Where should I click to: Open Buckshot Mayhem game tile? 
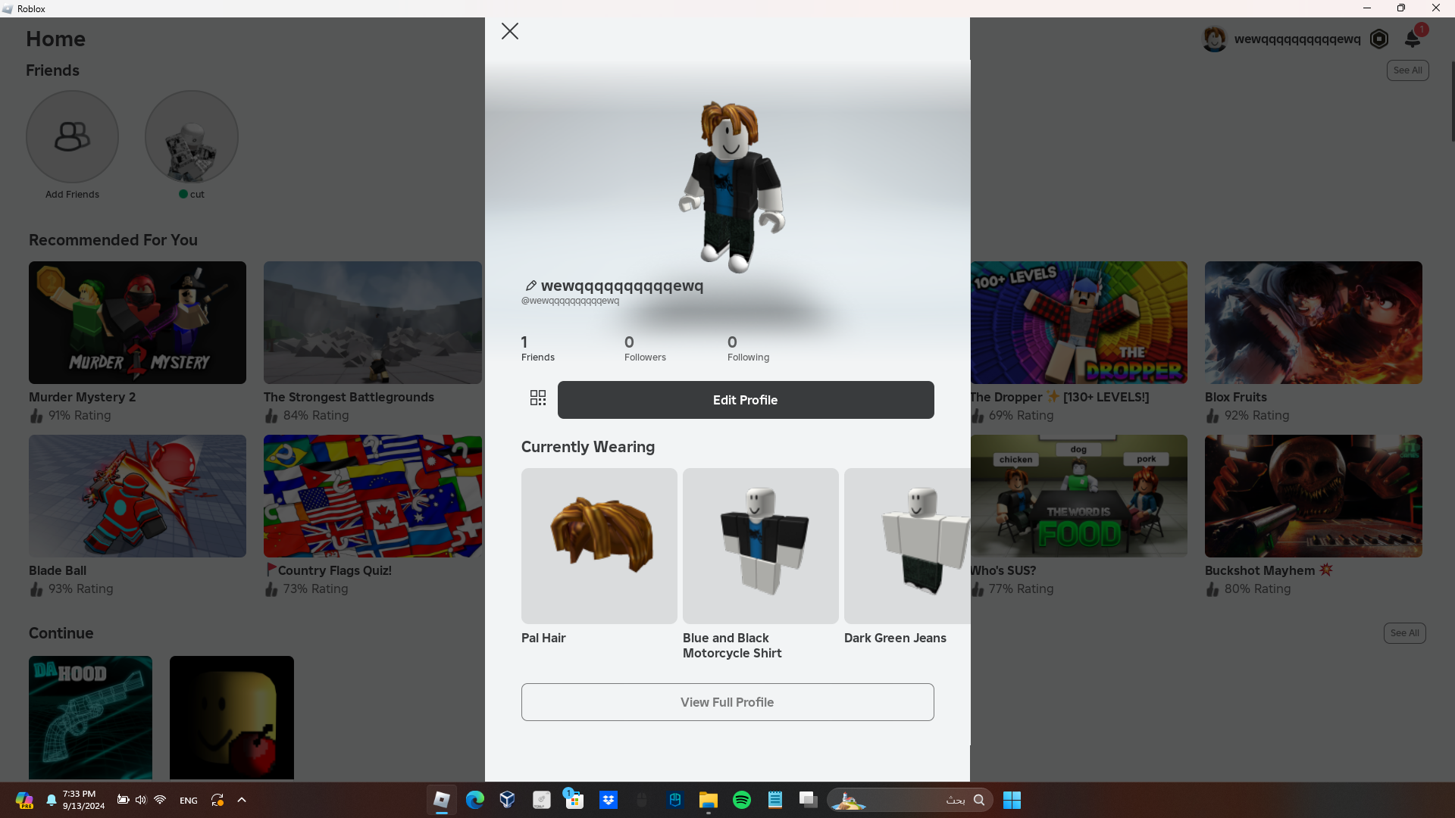pyautogui.click(x=1313, y=496)
